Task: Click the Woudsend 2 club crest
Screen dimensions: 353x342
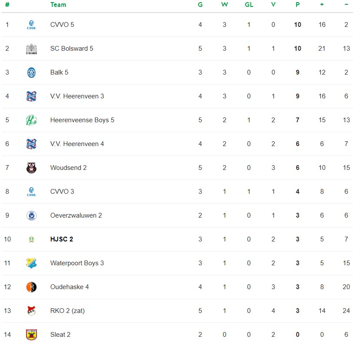Action: tap(31, 168)
